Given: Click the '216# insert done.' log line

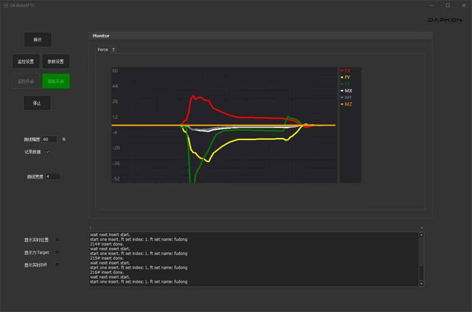Looking at the screenshot, I should click(107, 272).
